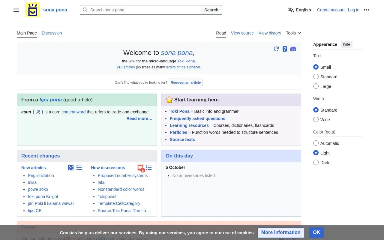Select Dark color mode

(x=316, y=163)
